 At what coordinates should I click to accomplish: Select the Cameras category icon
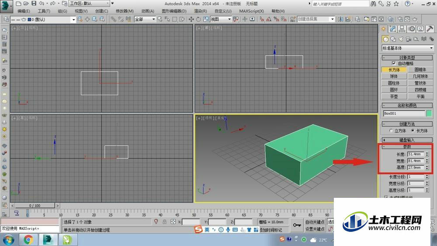click(408, 39)
